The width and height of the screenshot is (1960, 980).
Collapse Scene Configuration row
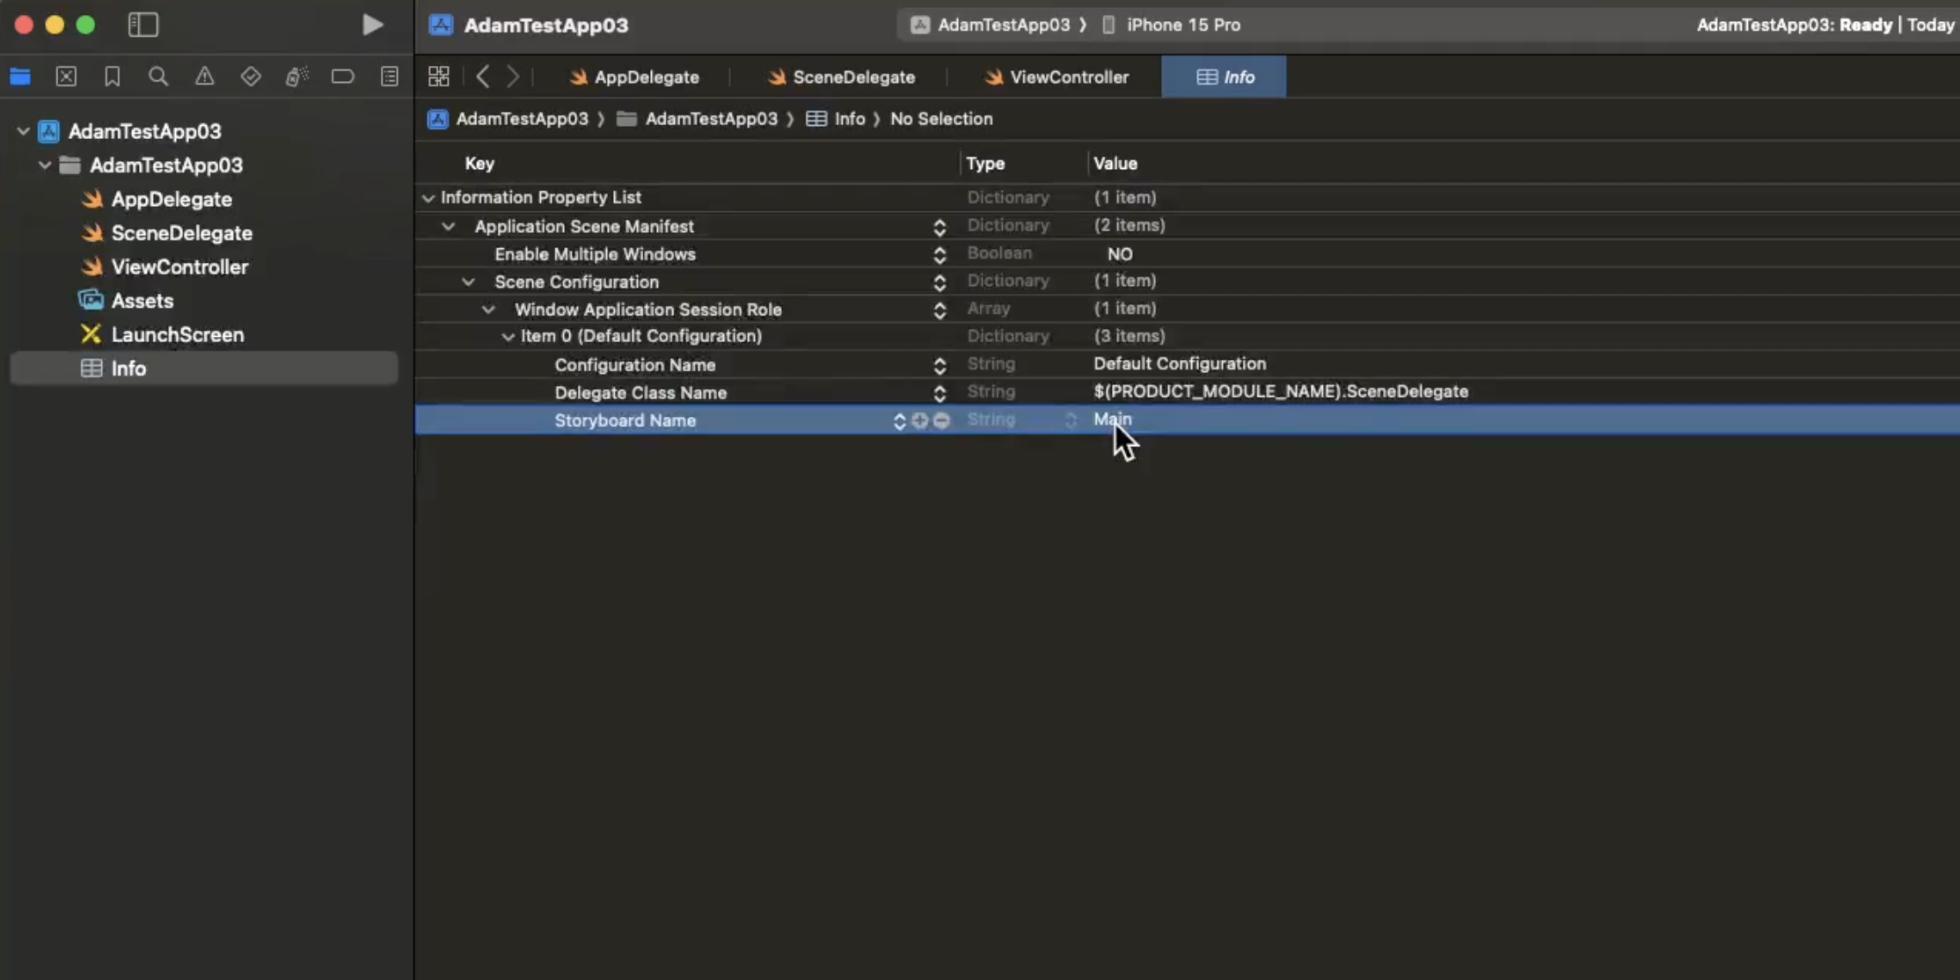tap(469, 282)
